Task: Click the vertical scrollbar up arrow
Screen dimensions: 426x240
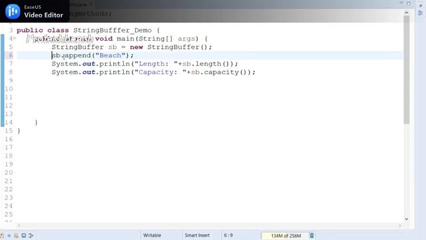Action: tap(407, 13)
